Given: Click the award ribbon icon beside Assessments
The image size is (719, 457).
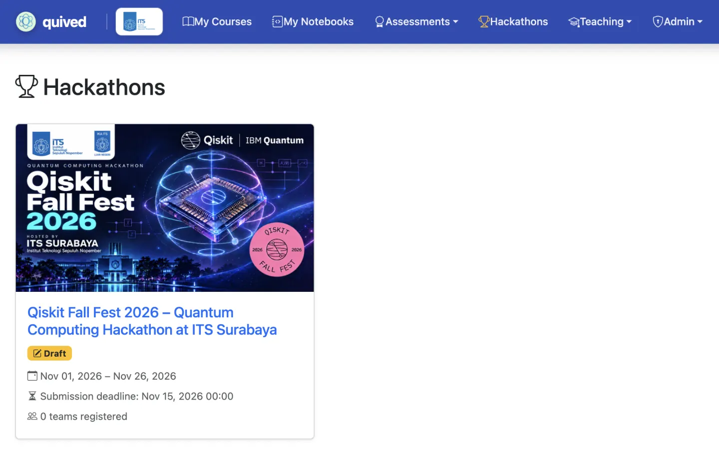Looking at the screenshot, I should point(379,22).
